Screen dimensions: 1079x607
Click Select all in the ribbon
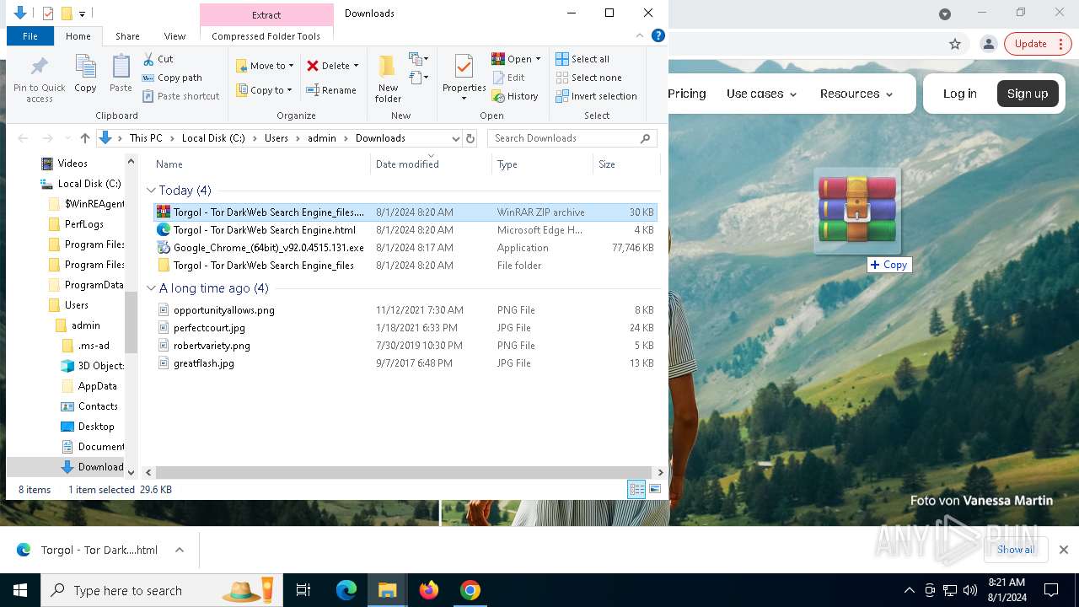[582, 59]
